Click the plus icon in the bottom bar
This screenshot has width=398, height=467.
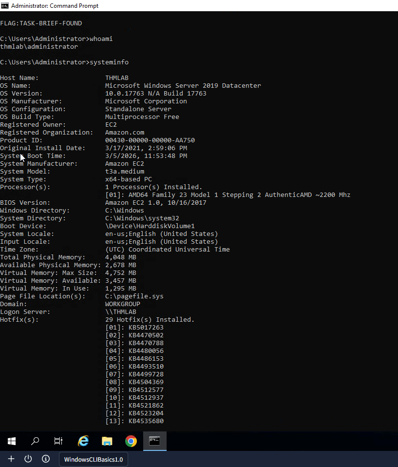11,459
